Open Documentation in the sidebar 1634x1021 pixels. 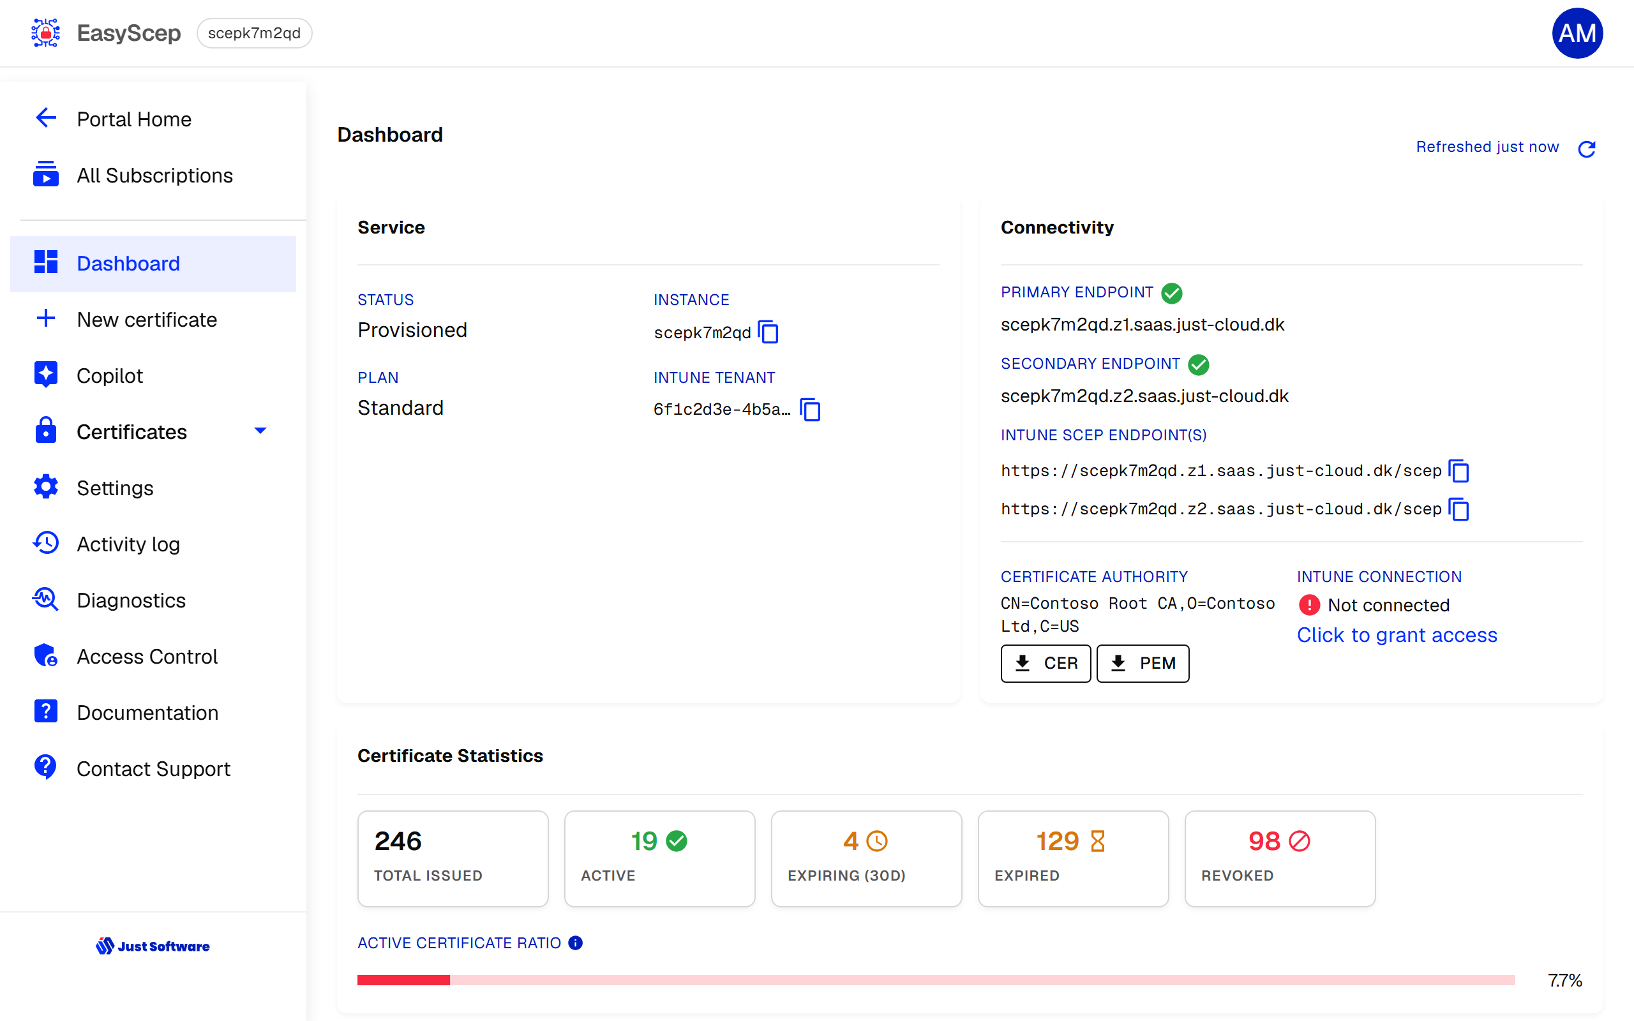[153, 712]
